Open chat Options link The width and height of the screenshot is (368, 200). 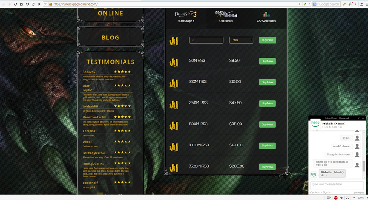315,192
